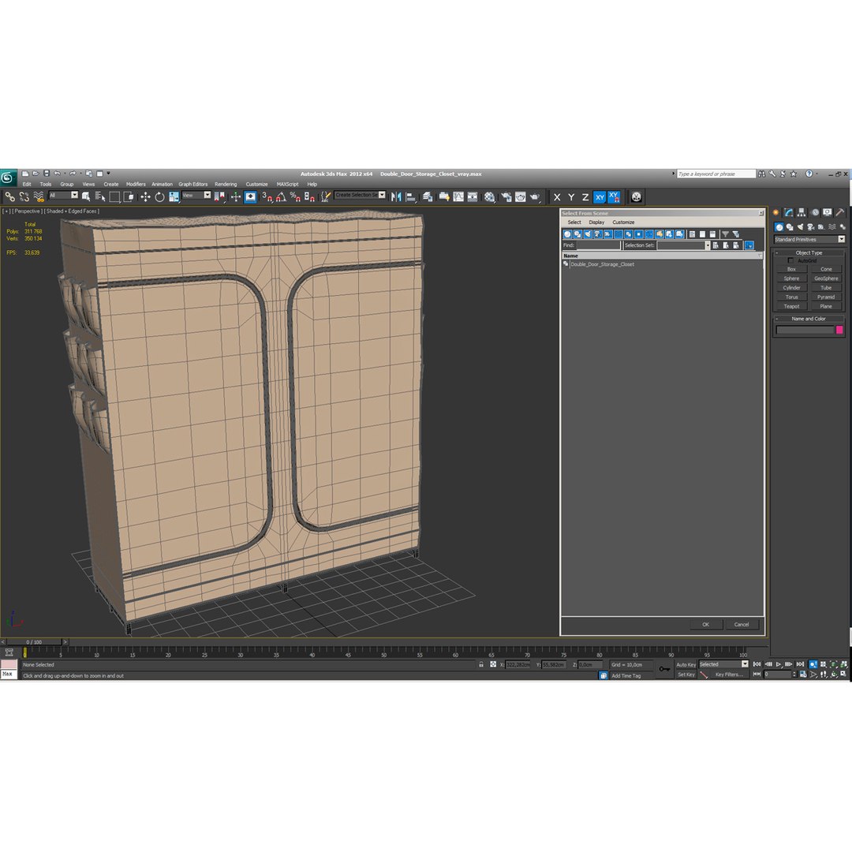Open Display menu in Select From Scene
This screenshot has width=852, height=852.
(x=596, y=222)
